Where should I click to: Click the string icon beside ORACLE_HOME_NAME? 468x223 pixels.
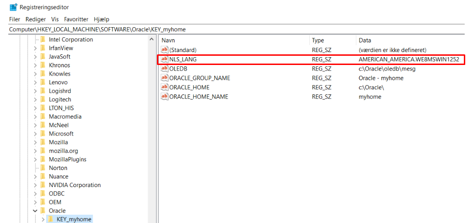[164, 97]
